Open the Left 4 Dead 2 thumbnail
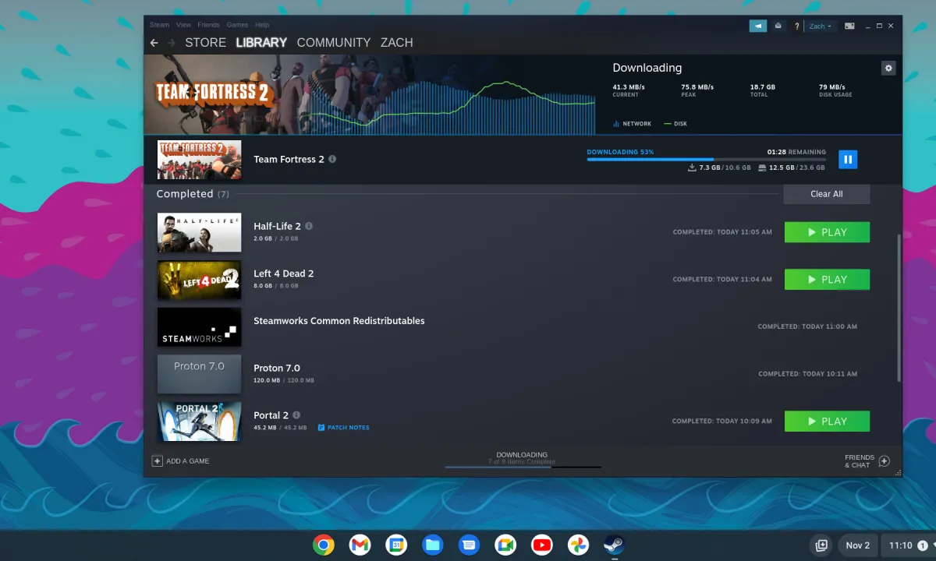 (199, 280)
